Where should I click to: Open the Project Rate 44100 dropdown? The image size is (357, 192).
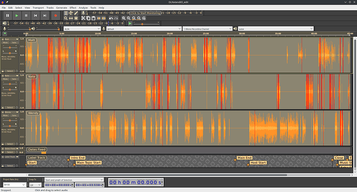coord(14,185)
